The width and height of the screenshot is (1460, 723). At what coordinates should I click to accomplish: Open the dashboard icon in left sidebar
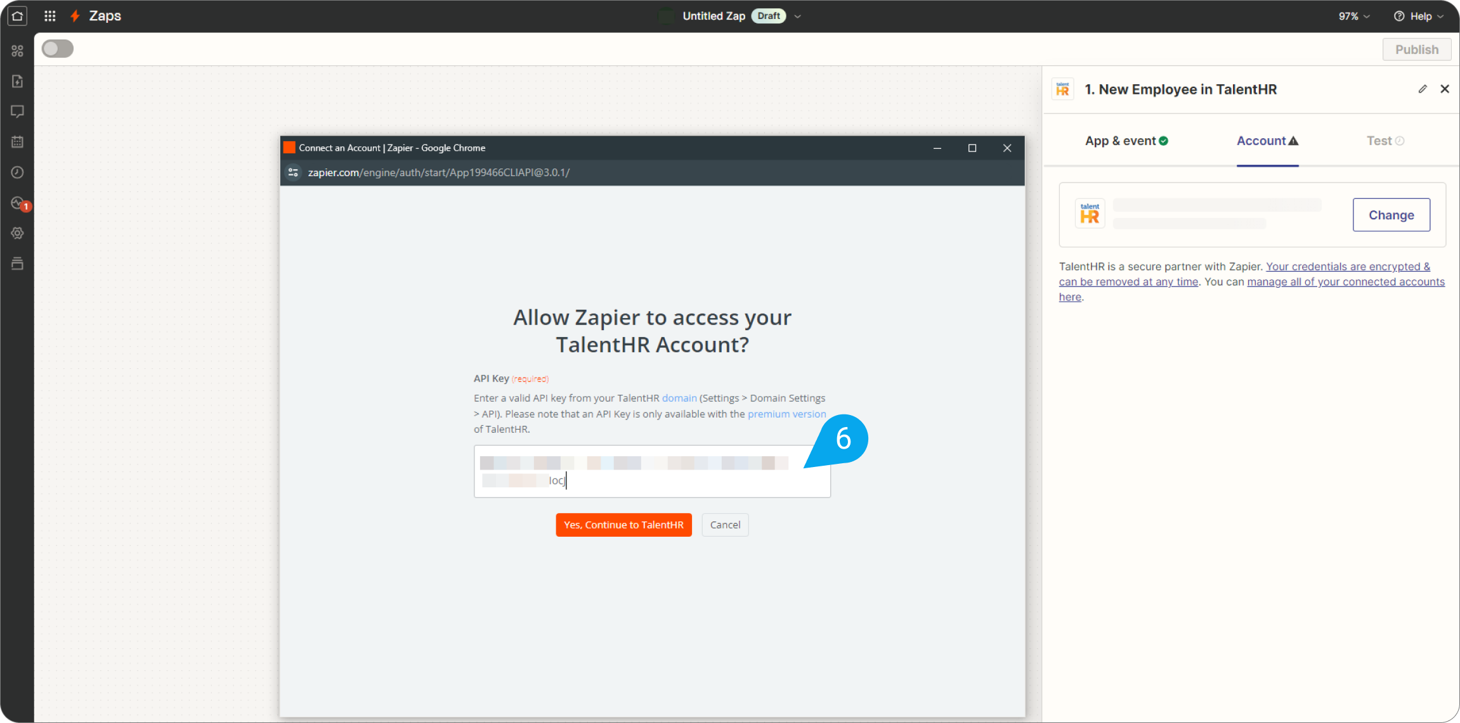point(17,51)
